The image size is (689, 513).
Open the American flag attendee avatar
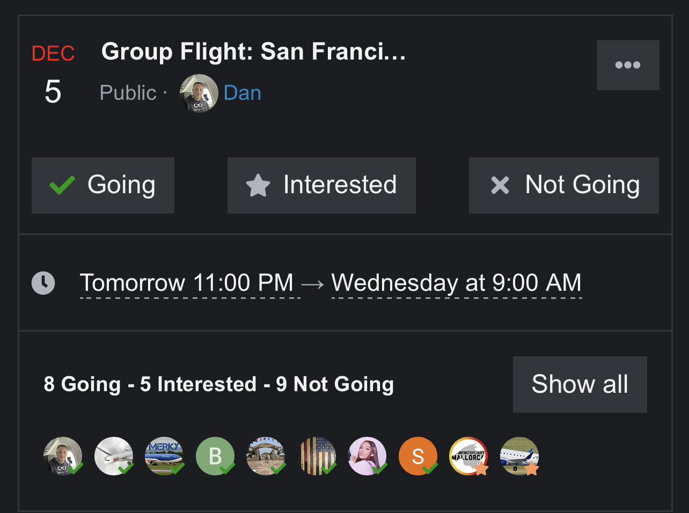(317, 456)
